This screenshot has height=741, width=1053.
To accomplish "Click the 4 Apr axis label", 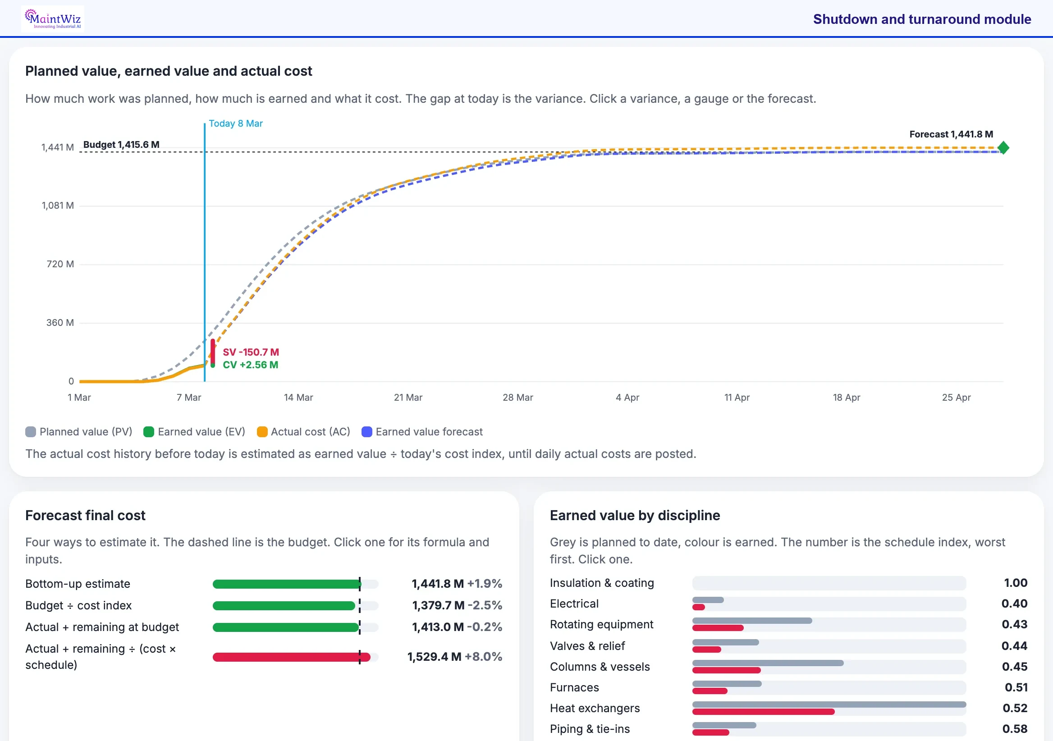I will [x=627, y=398].
